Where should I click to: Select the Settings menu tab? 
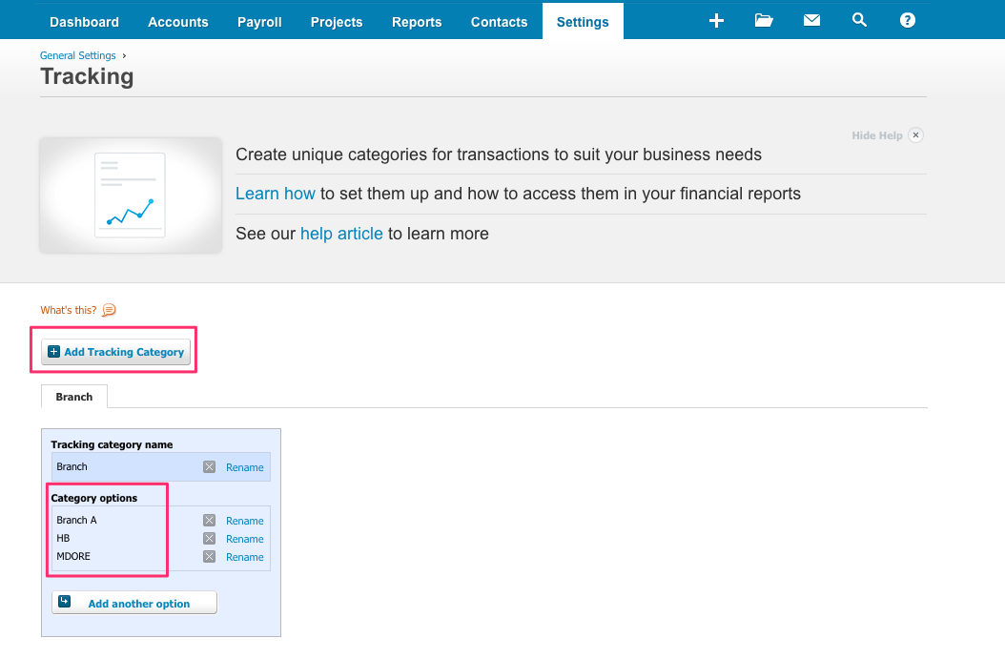(583, 21)
